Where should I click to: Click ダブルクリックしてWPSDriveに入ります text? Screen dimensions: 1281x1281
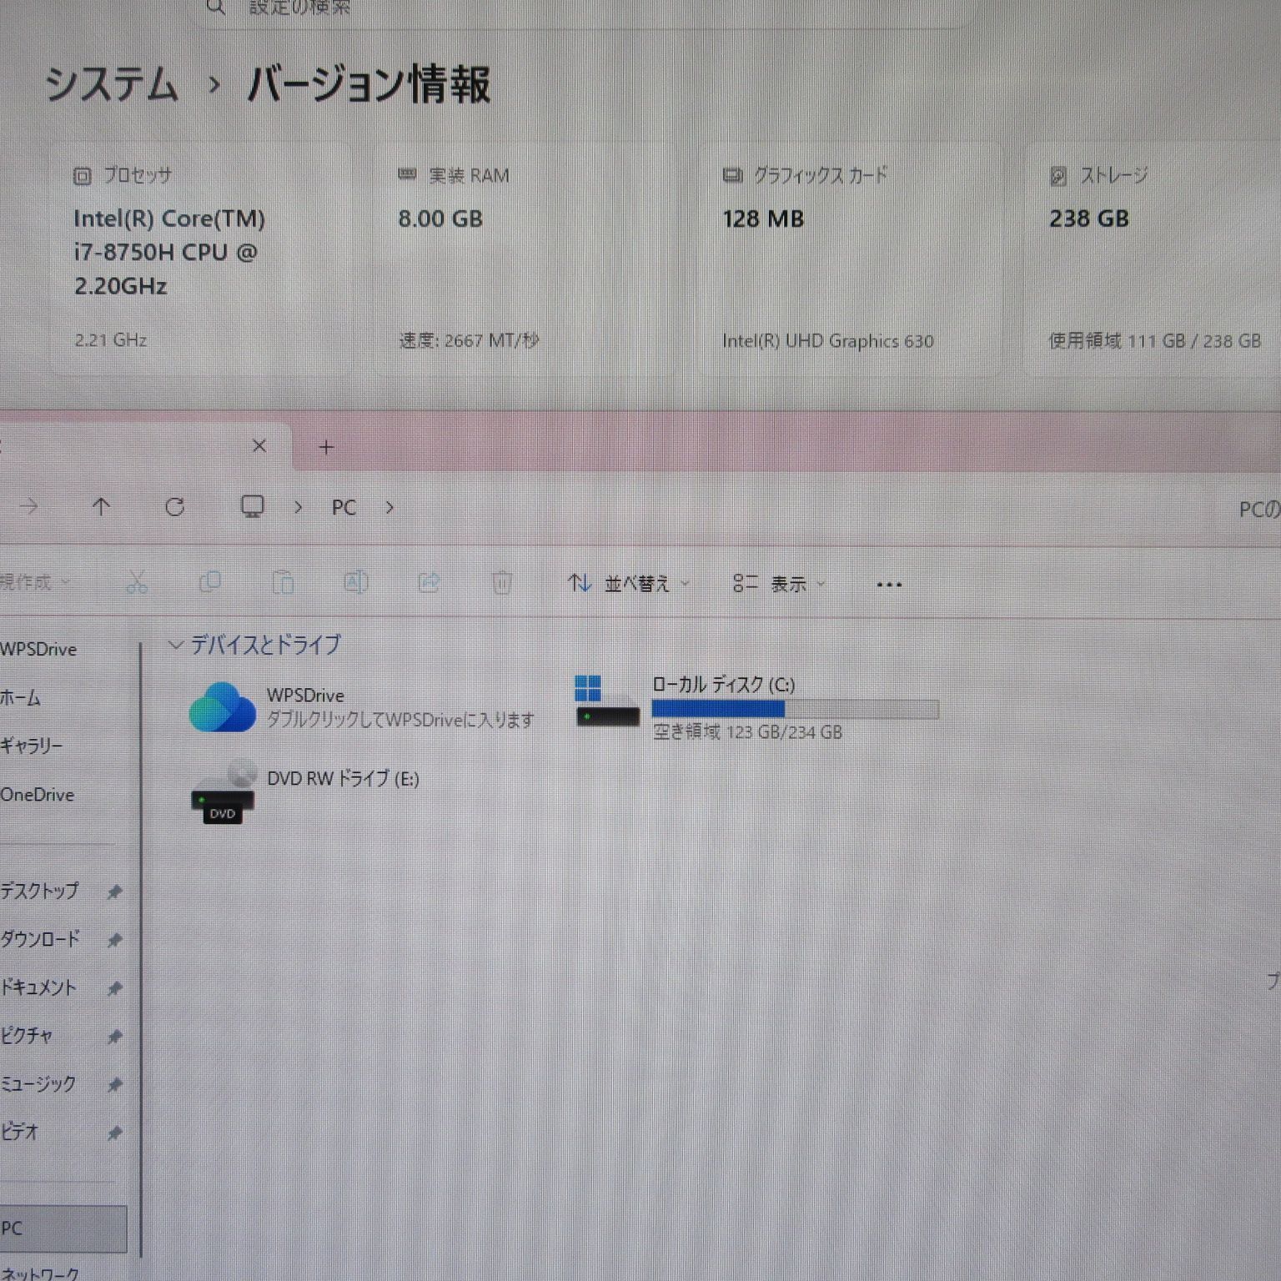pyautogui.click(x=400, y=720)
